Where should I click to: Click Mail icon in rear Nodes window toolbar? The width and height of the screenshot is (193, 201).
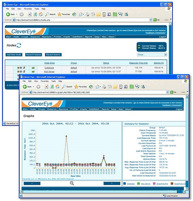click(x=81, y=14)
